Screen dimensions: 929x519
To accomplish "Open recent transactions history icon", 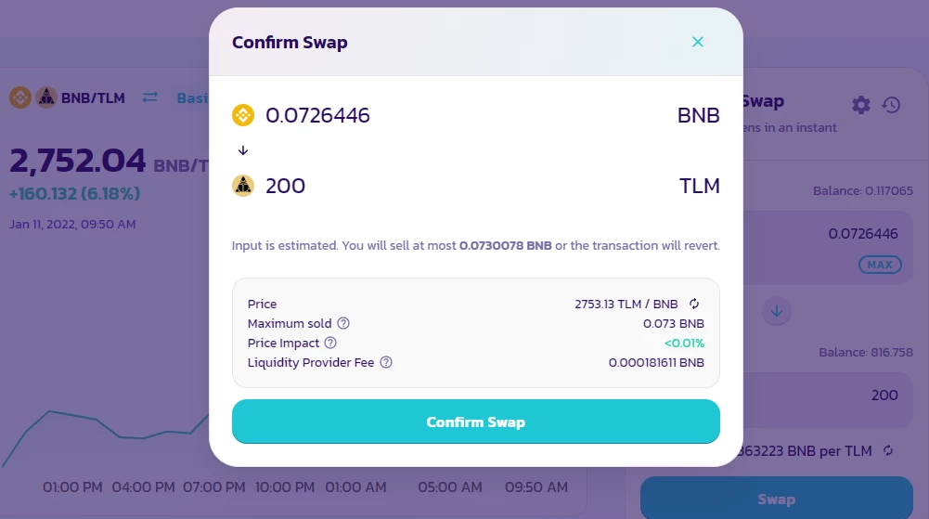I will [x=891, y=105].
